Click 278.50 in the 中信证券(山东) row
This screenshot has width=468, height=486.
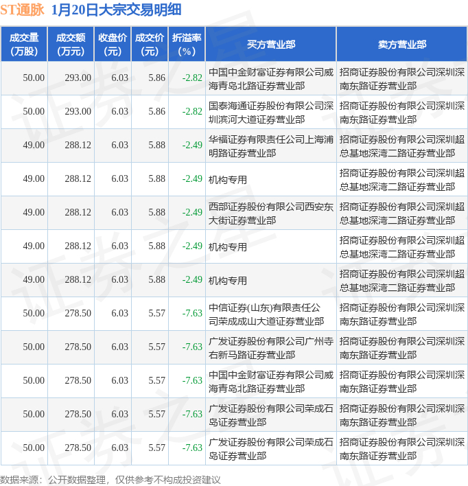click(78, 313)
